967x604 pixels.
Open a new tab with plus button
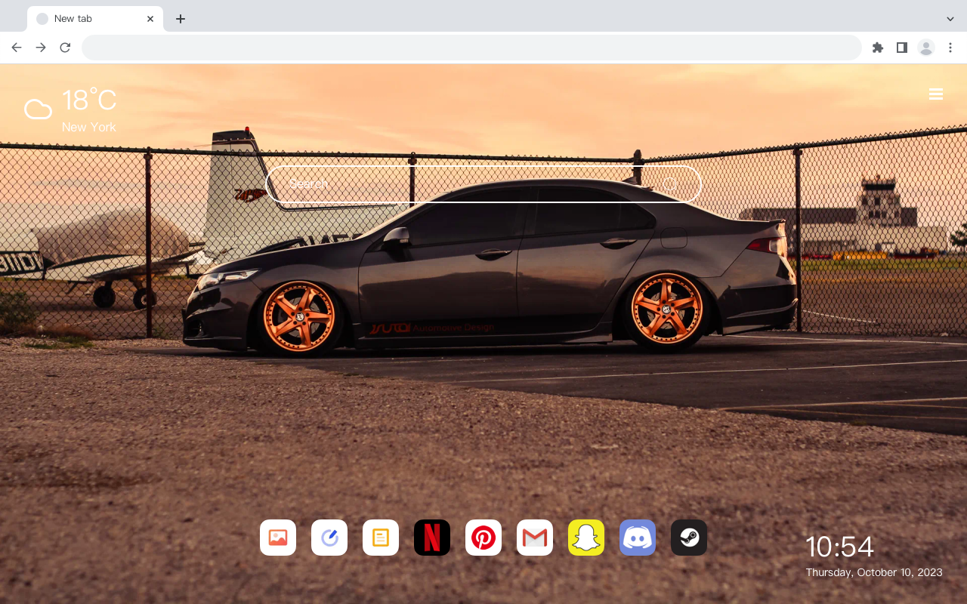coord(181,19)
